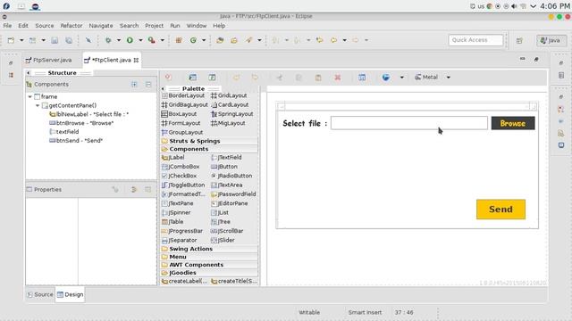Close the FtpClient.java editor tab

pyautogui.click(x=136, y=60)
